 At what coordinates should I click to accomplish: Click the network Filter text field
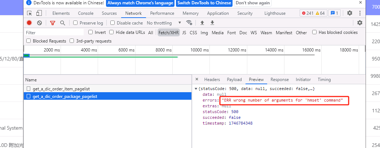point(54,32)
